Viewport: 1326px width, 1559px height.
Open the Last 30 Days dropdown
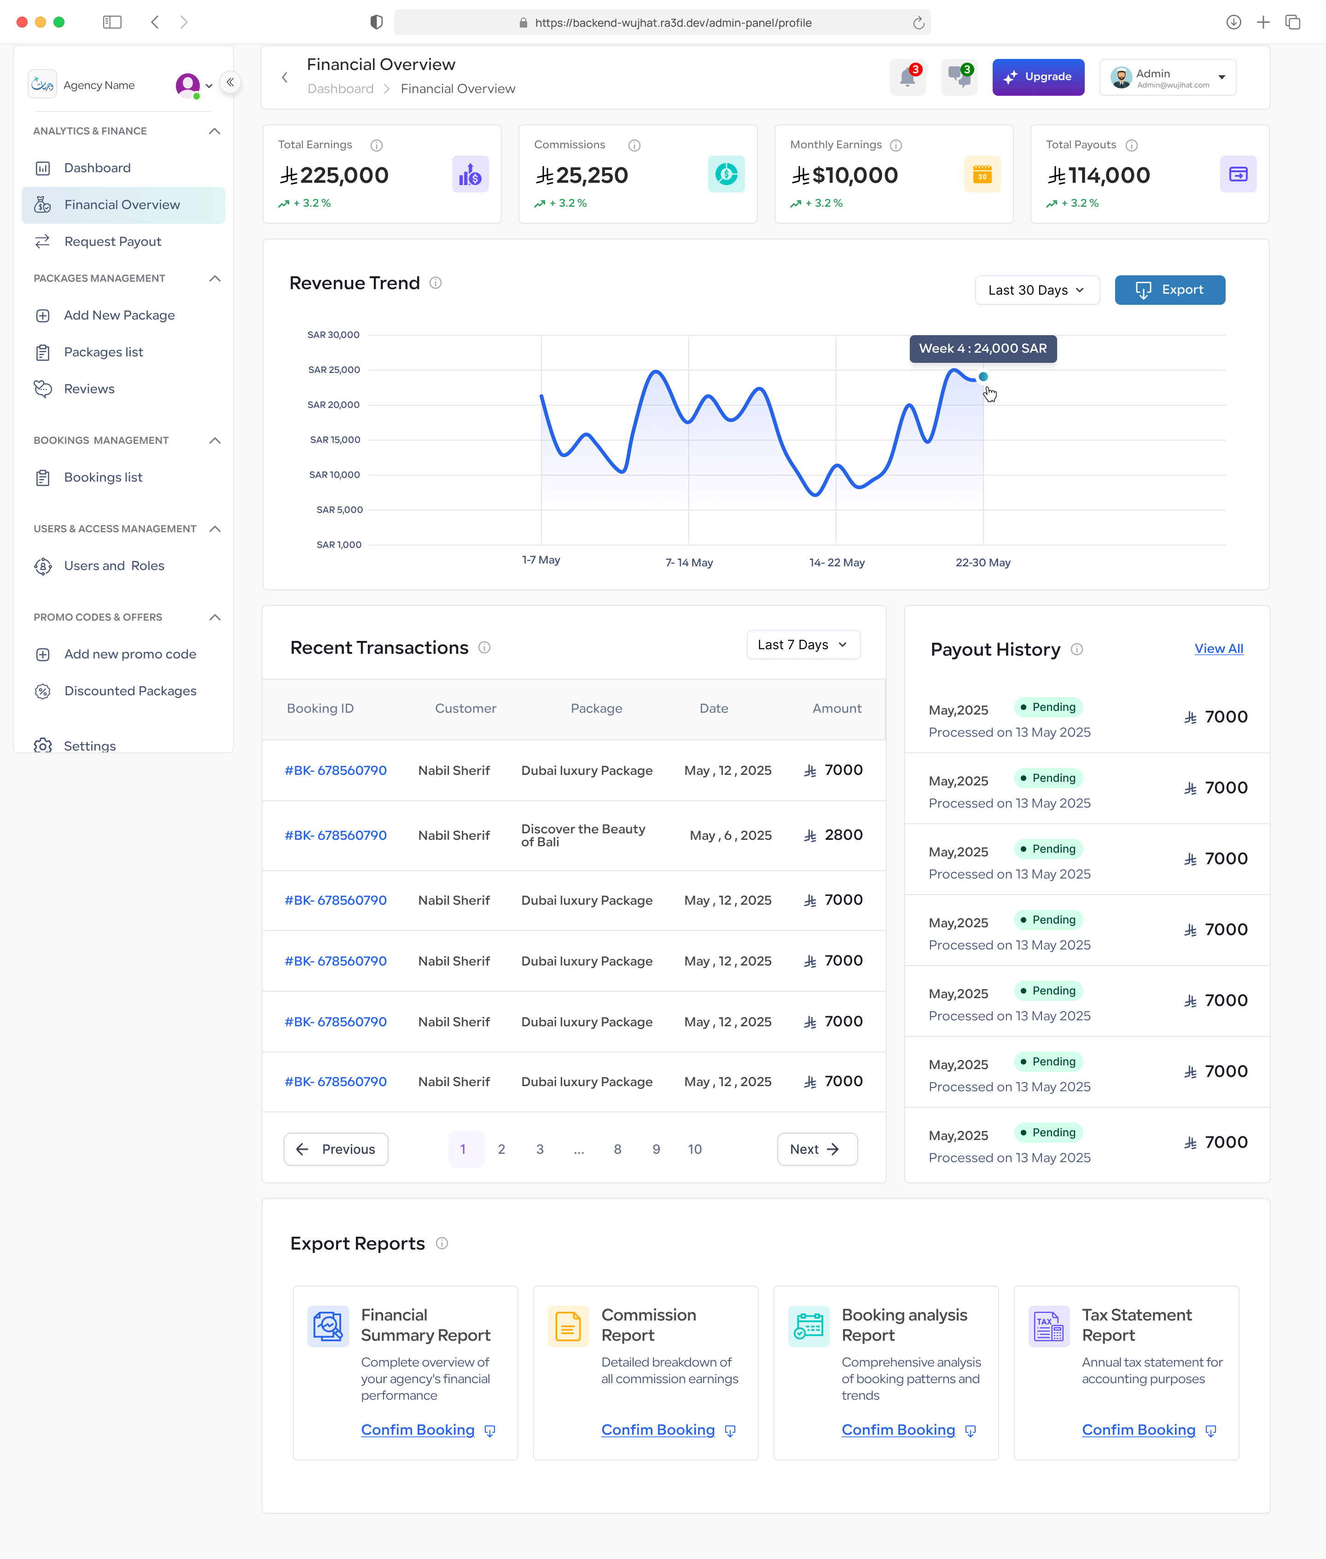click(1036, 290)
